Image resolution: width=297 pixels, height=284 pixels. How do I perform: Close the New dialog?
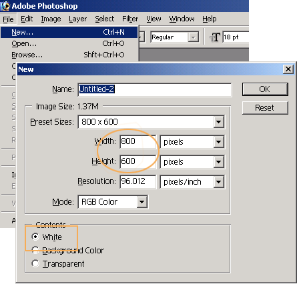click(288, 69)
